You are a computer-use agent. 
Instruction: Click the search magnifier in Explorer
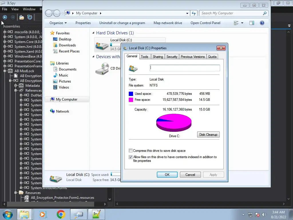[265, 13]
